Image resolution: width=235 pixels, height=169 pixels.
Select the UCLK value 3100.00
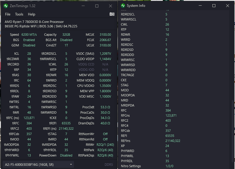(x=105, y=45)
